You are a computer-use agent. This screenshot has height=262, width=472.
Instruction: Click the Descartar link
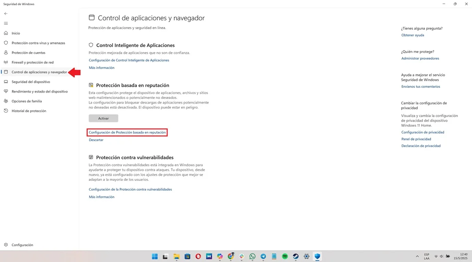point(96,140)
